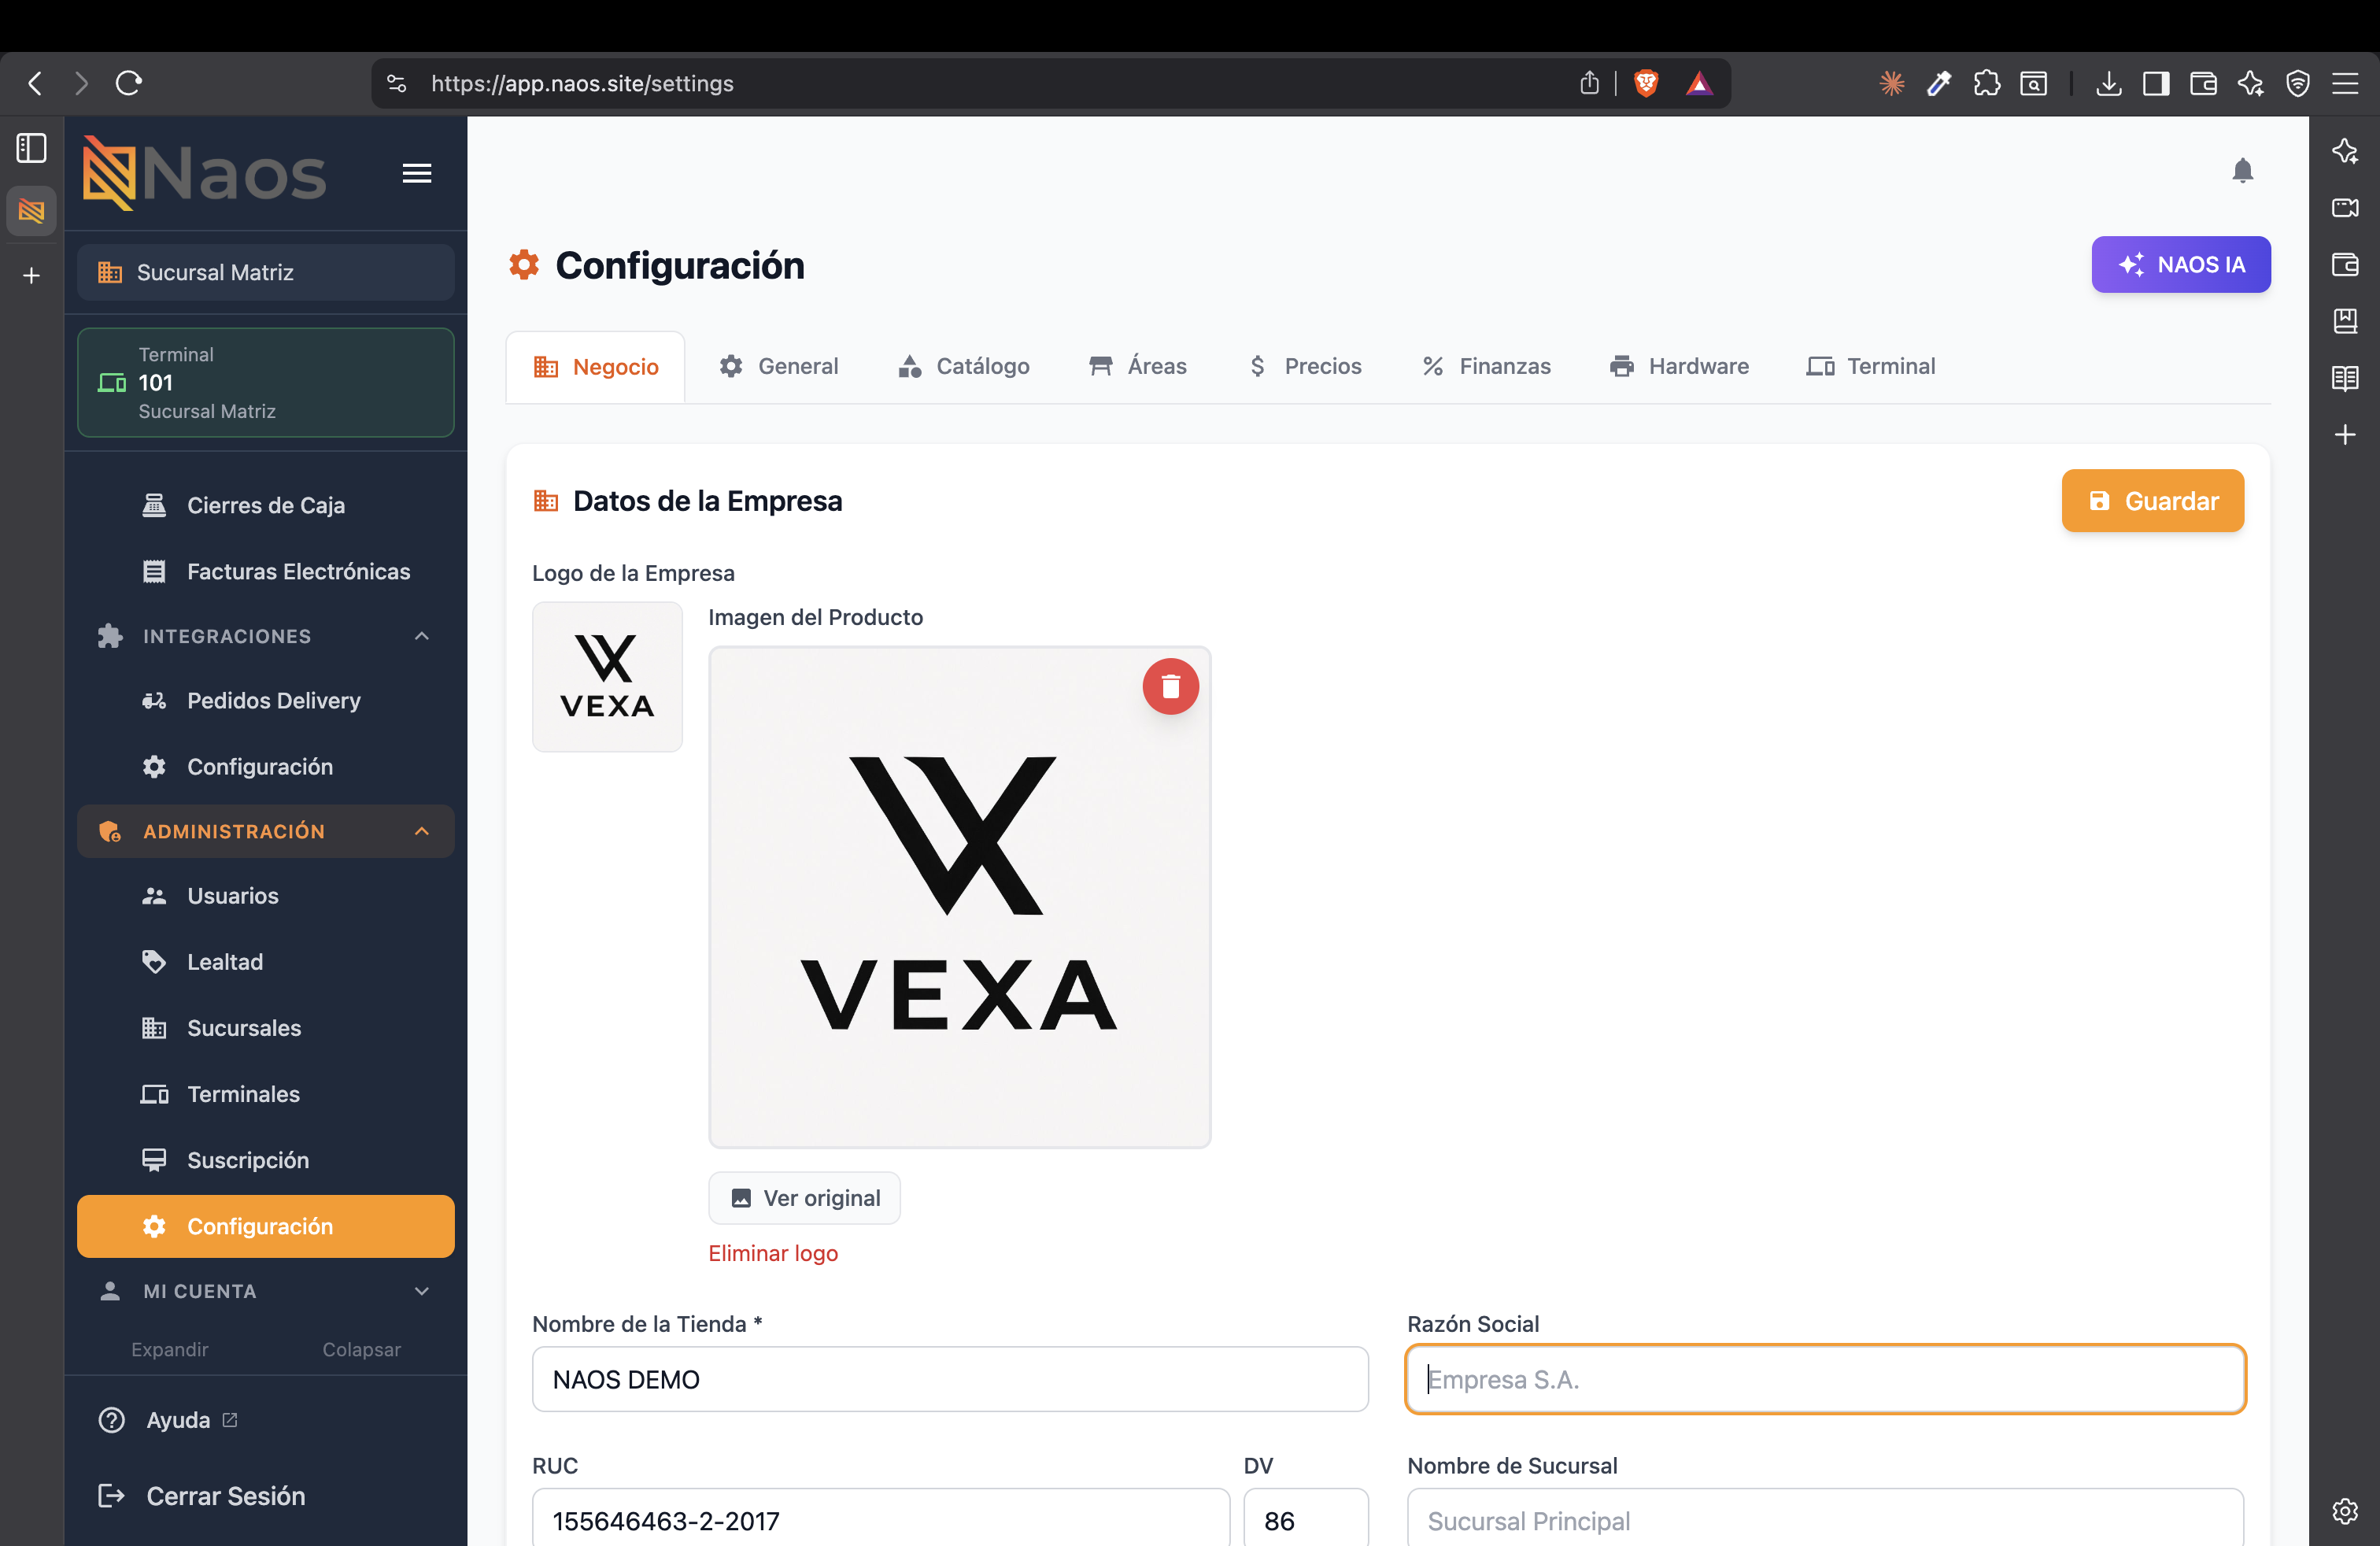This screenshot has width=2380, height=1546.
Task: Collapse the Administración section
Action: point(265,831)
